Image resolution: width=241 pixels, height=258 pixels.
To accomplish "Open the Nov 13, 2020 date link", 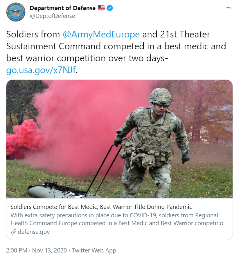I will pyautogui.click(x=49, y=250).
